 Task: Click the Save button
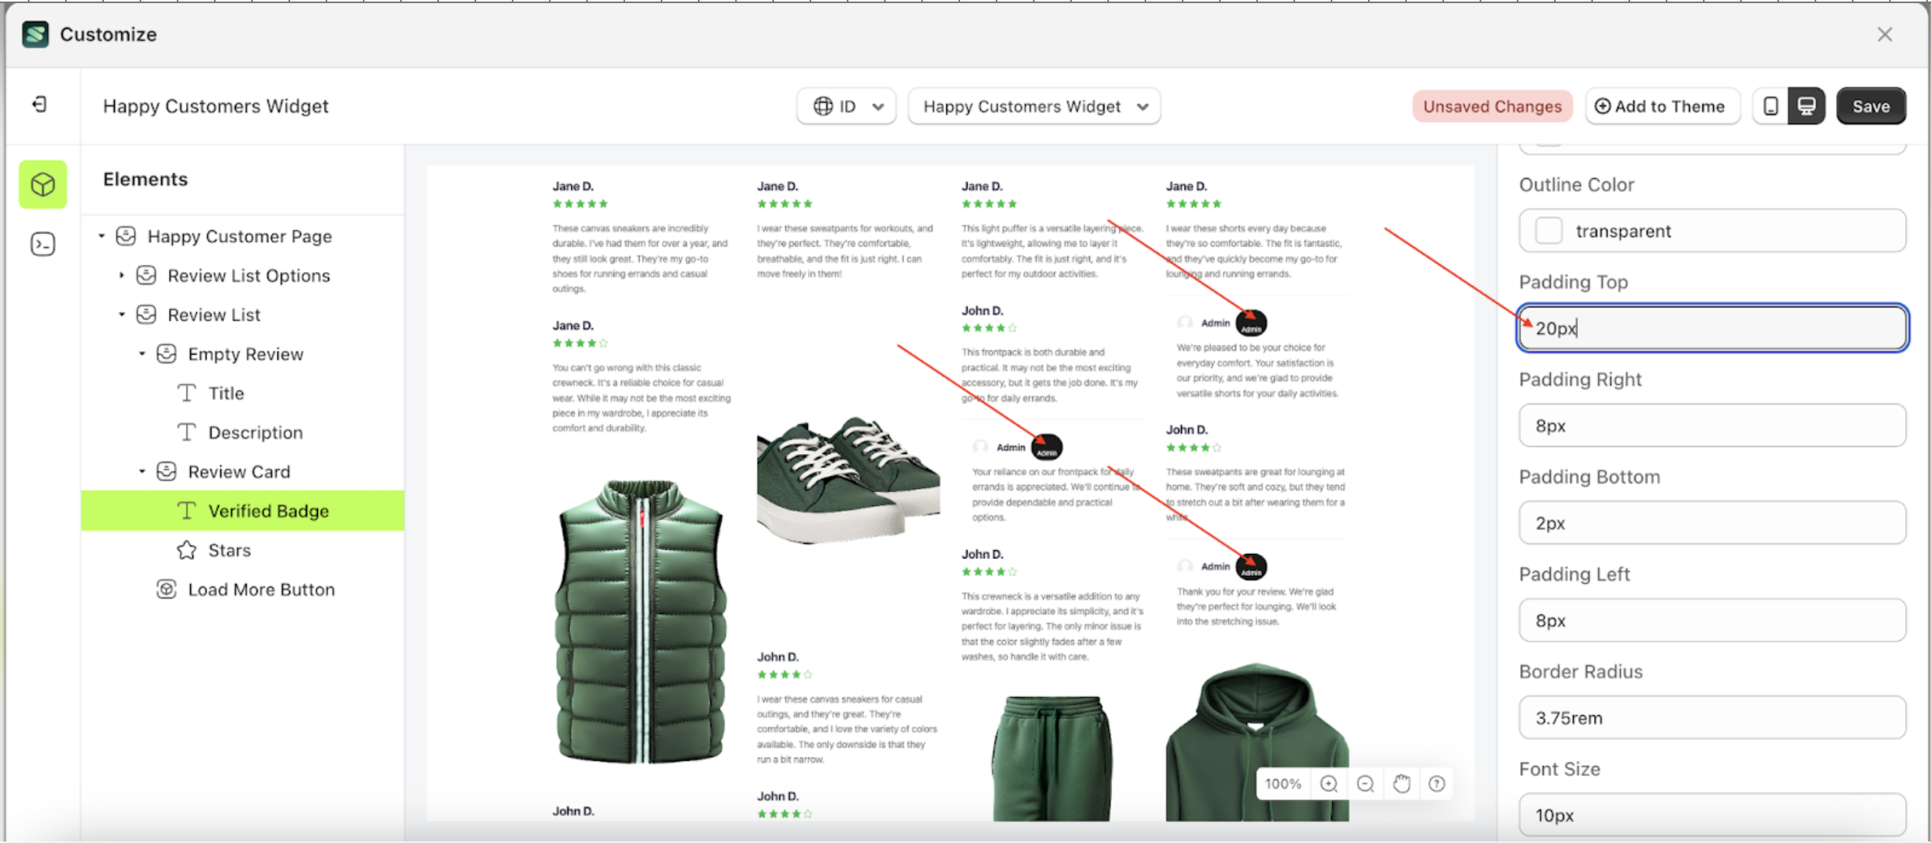click(x=1871, y=106)
